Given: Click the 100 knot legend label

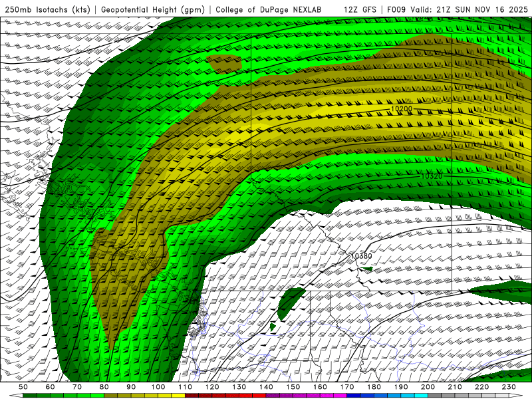Looking at the screenshot, I should (x=158, y=387).
